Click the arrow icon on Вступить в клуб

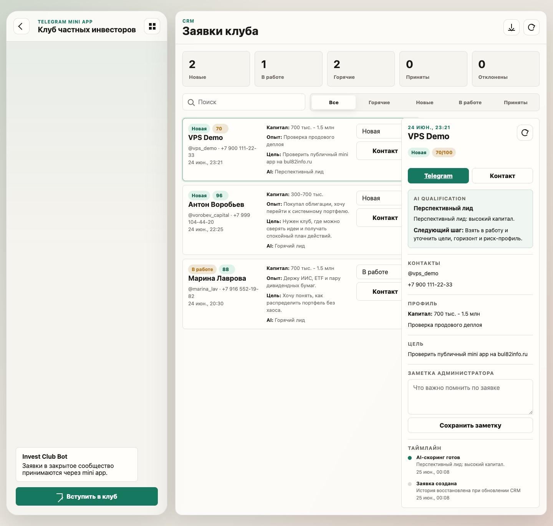[60, 497]
